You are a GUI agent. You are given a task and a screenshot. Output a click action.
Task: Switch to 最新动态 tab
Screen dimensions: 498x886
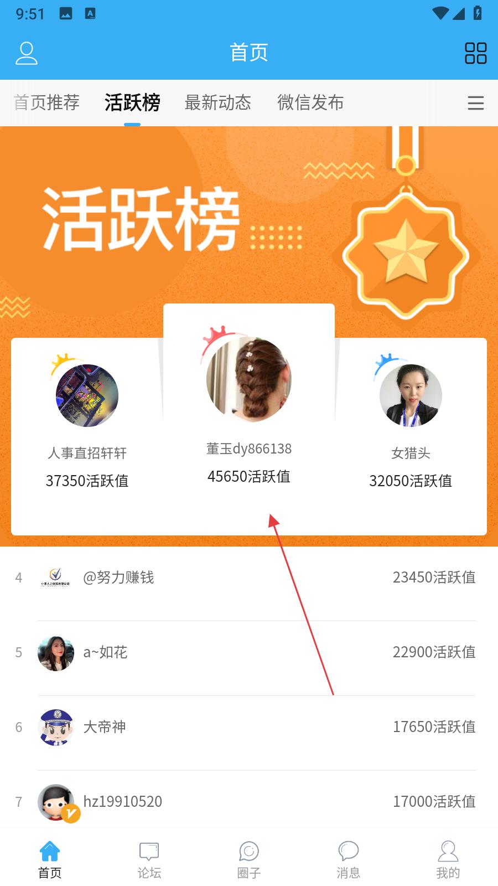coord(218,102)
